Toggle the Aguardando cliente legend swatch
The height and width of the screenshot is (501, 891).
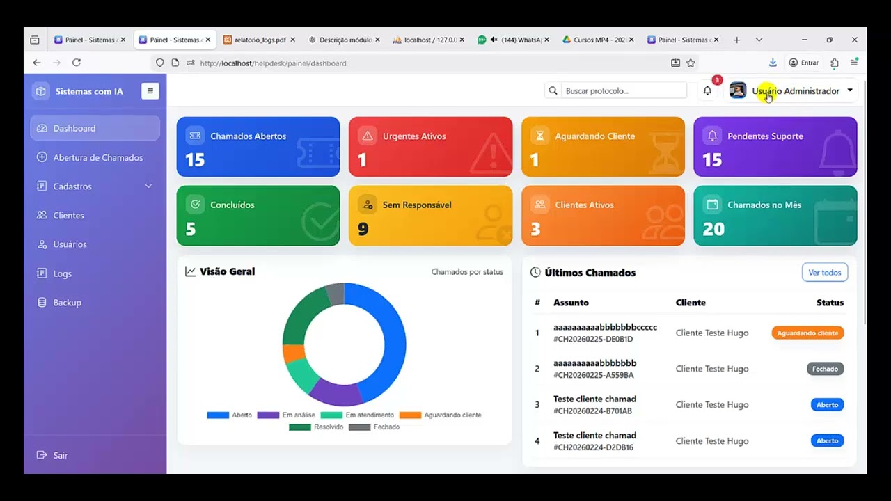click(x=410, y=415)
